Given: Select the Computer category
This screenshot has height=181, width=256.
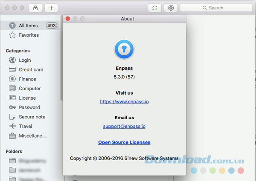Looking at the screenshot, I should [x=30, y=89].
